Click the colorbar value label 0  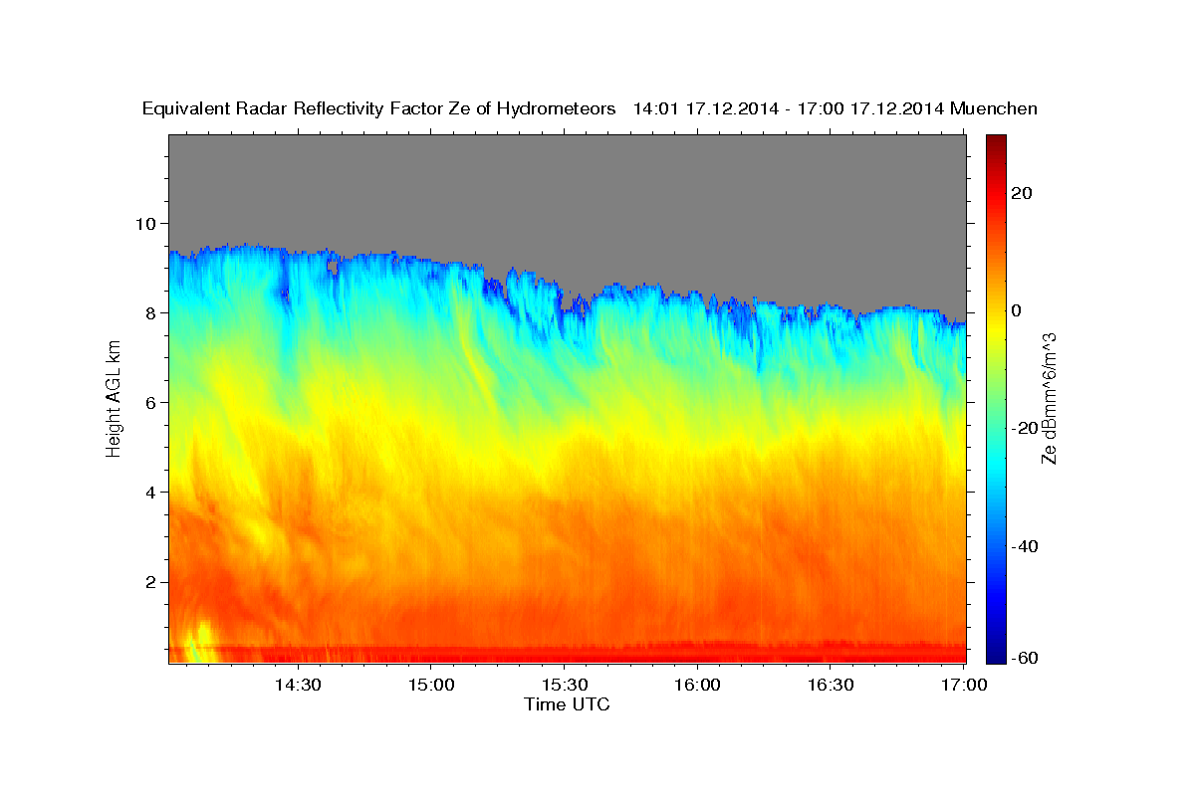pos(1017,310)
